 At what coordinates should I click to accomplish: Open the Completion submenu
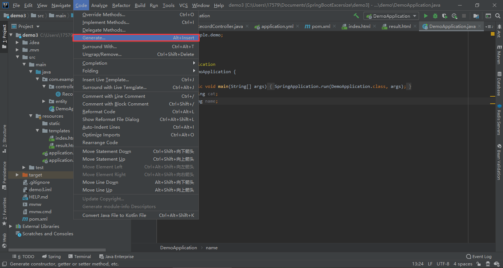[x=136, y=63]
